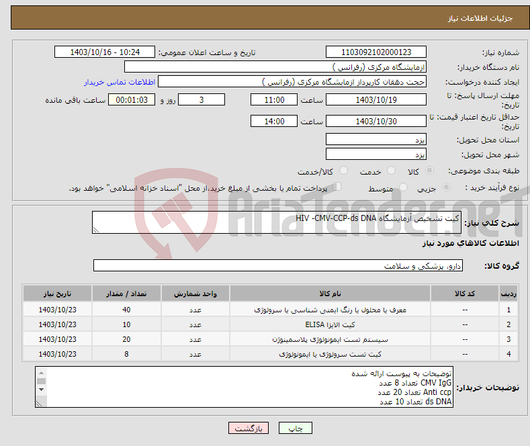
Task: Click the شماره نیاز number field
Action: (376, 52)
